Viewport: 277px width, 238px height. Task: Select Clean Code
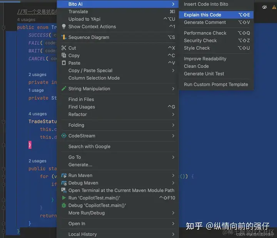click(216, 66)
